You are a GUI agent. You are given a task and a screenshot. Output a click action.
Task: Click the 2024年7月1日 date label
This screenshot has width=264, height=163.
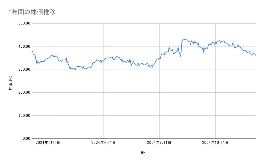click(159, 143)
